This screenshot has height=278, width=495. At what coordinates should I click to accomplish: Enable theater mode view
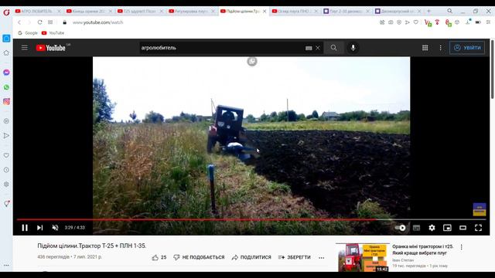[x=463, y=228]
